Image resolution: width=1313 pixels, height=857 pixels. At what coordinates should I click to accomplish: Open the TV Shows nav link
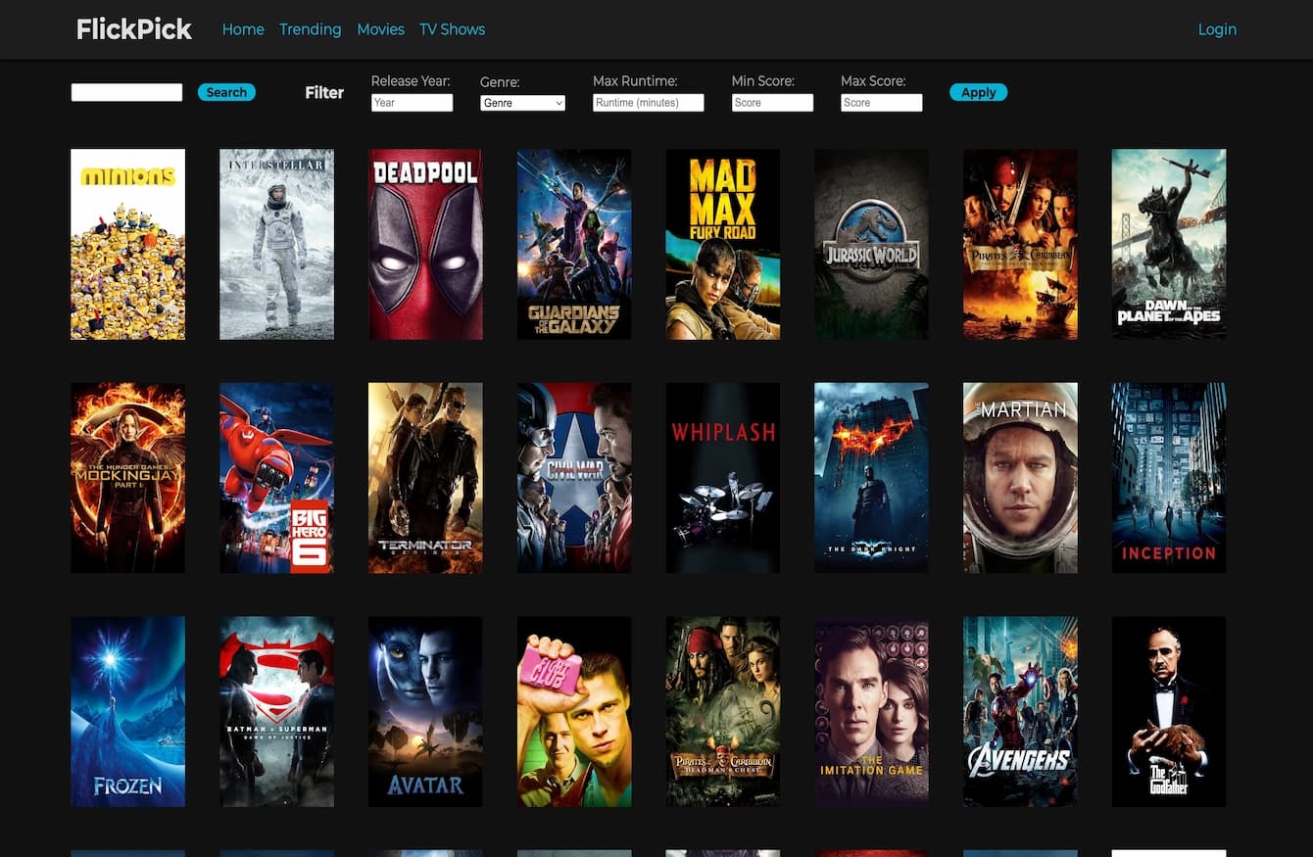[x=452, y=29]
